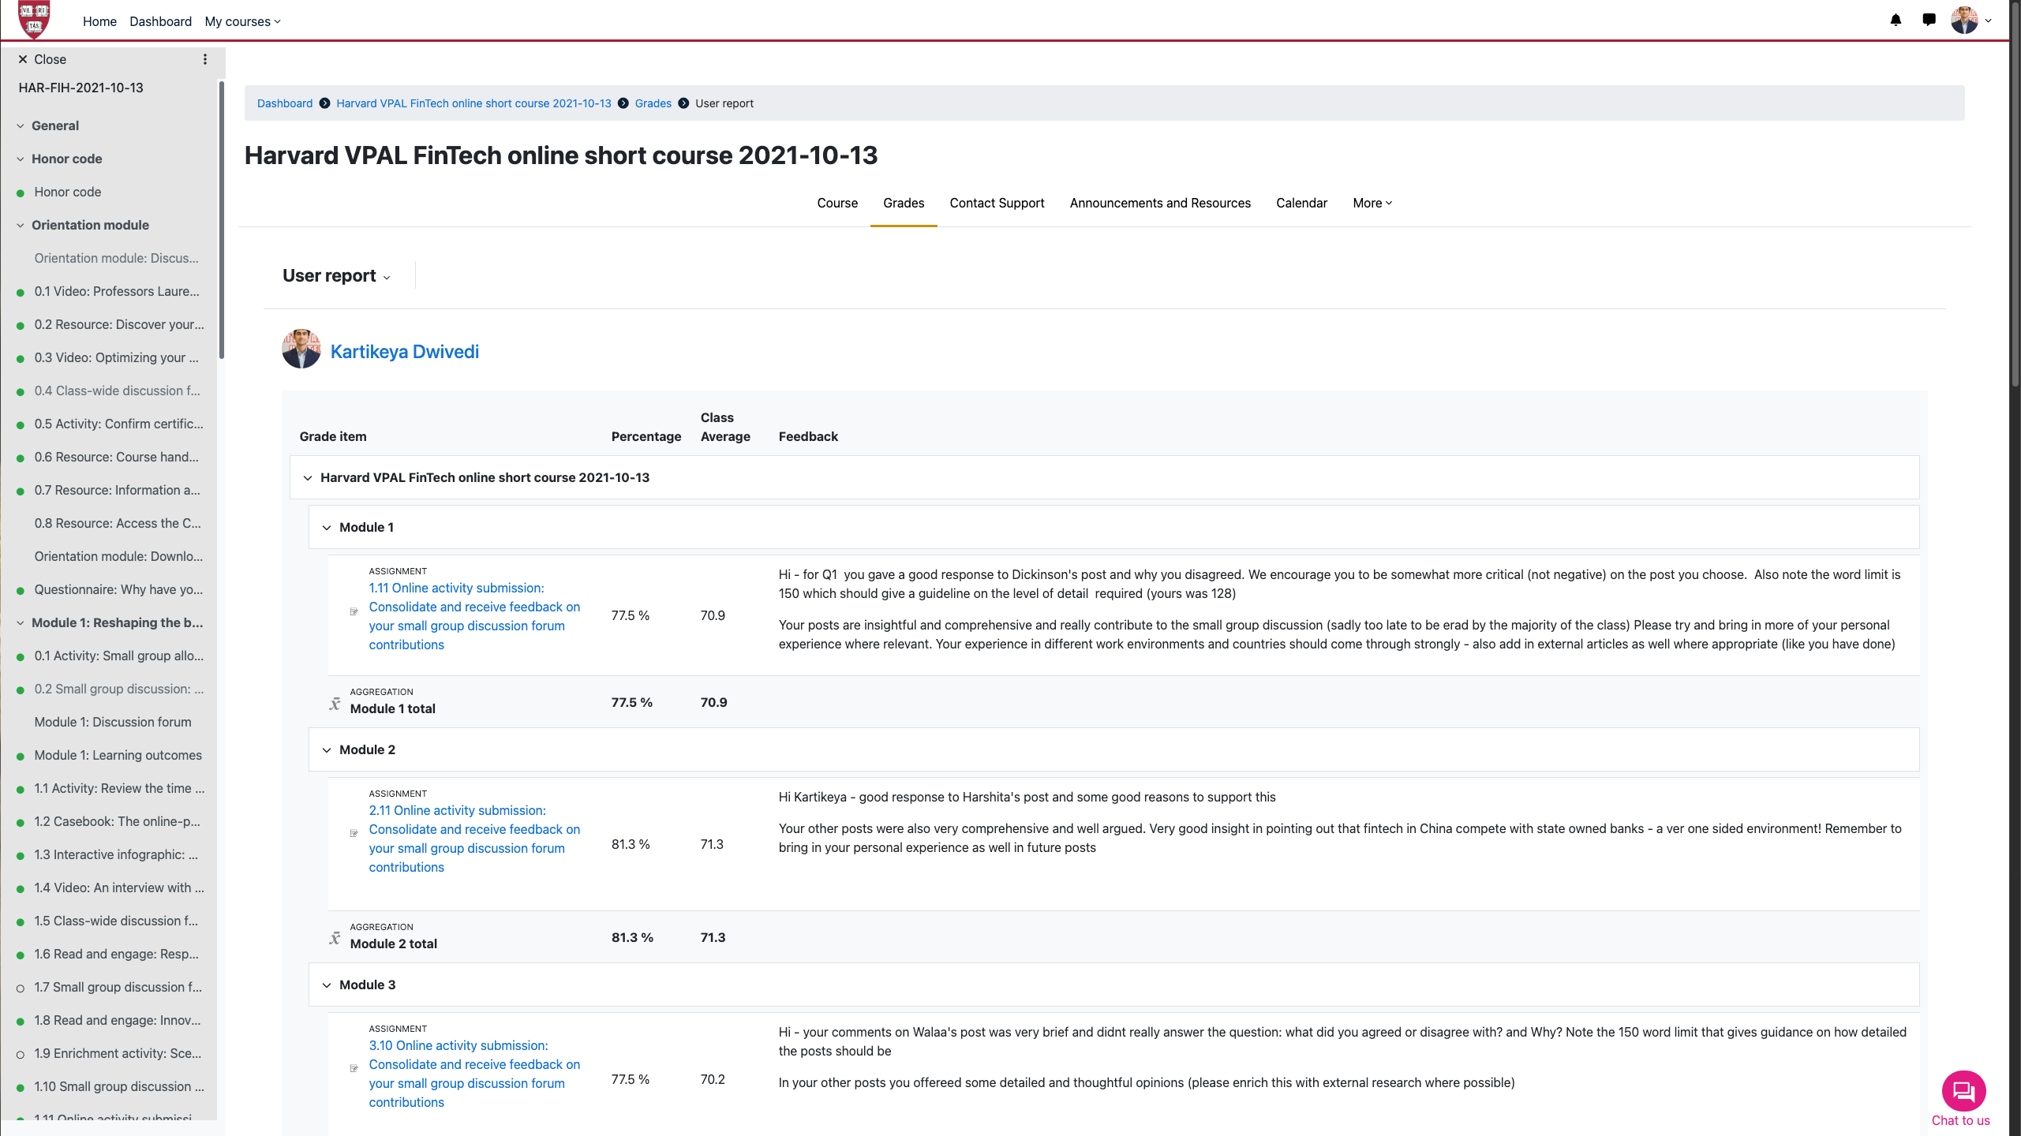Open the Contact Support tab
Screen dimensions: 2021x1136
997,203
